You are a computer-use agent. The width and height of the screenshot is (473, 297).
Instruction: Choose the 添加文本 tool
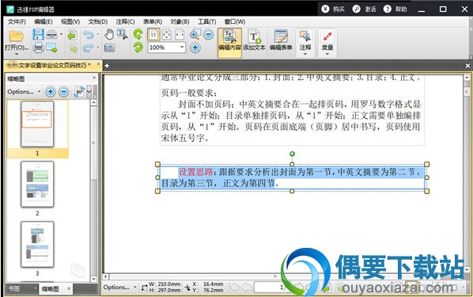tap(255, 40)
